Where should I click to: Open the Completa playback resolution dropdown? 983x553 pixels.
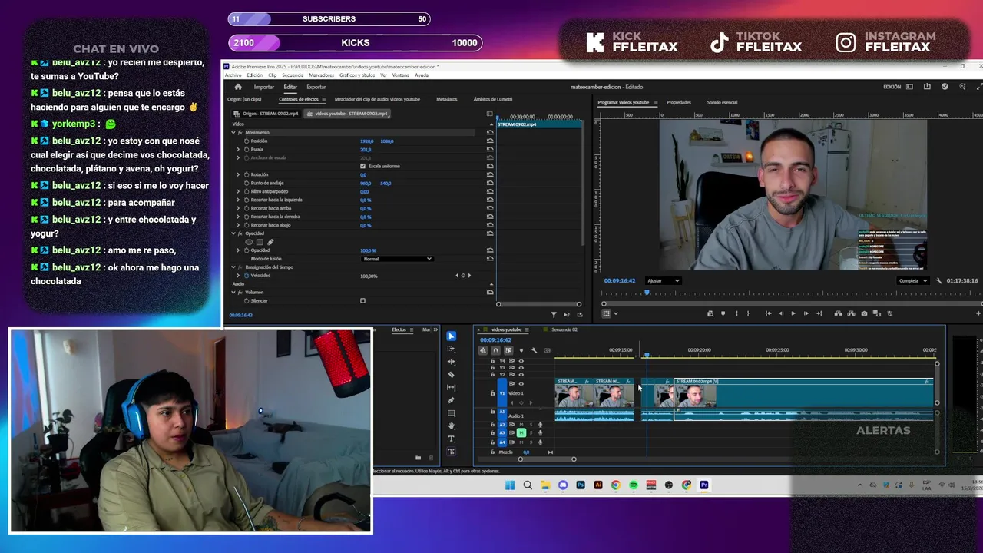click(x=913, y=280)
